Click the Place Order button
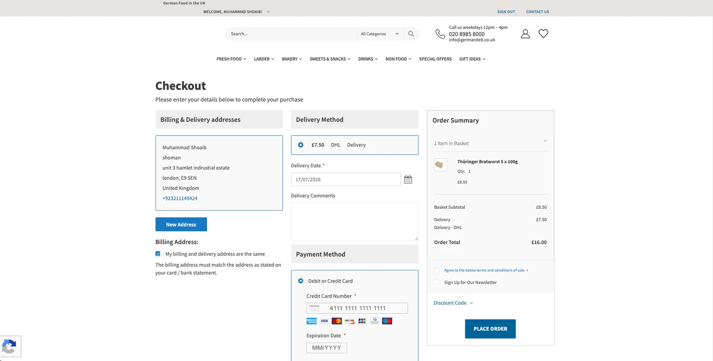The image size is (713, 361). click(x=490, y=329)
